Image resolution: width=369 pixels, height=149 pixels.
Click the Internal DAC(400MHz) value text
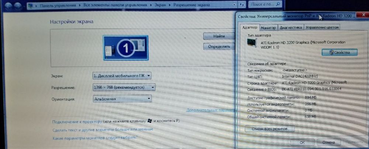tap(300, 77)
